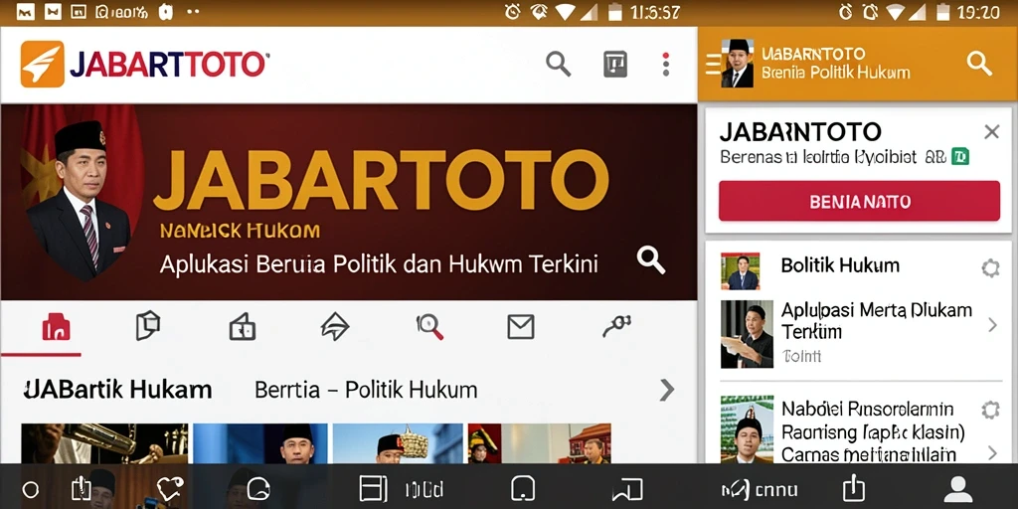Close the JABARNTOTO install card
Viewport: 1018px width, 509px height.
pyautogui.click(x=991, y=132)
